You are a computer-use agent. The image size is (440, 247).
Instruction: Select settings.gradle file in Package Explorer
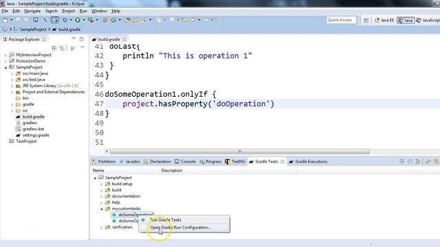[x=36, y=135]
